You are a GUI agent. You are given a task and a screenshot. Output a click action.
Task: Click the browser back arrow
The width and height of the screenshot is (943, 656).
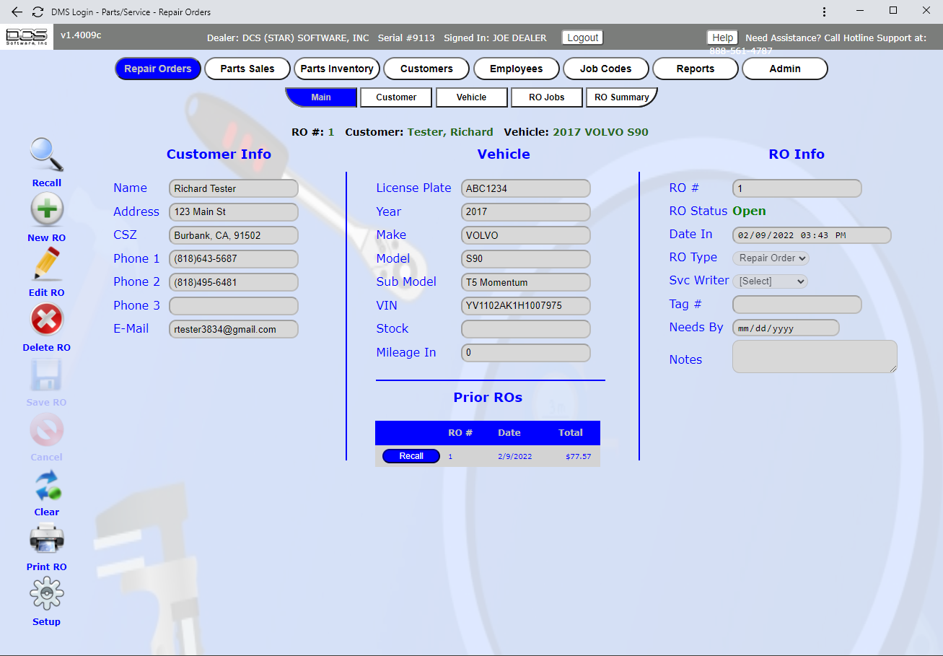(x=17, y=12)
